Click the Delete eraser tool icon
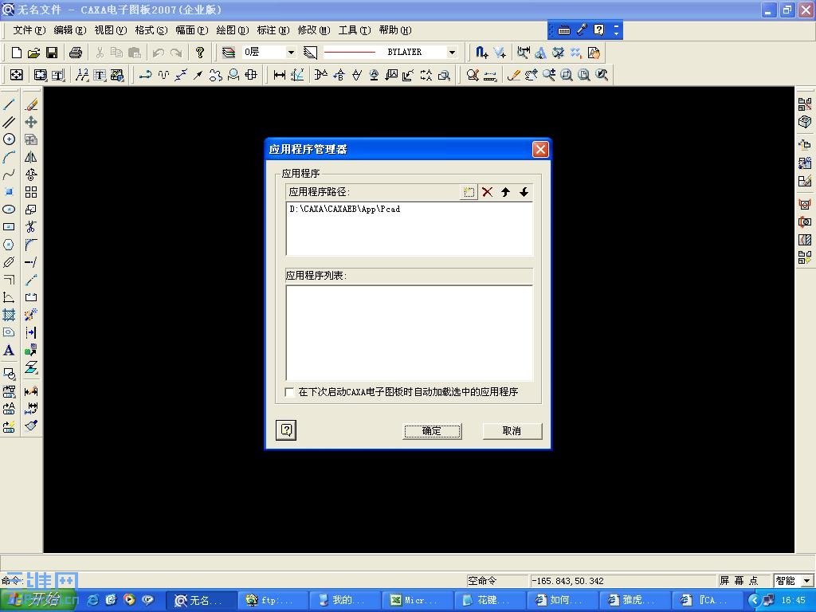Viewport: 816px width, 612px height. tap(31, 104)
